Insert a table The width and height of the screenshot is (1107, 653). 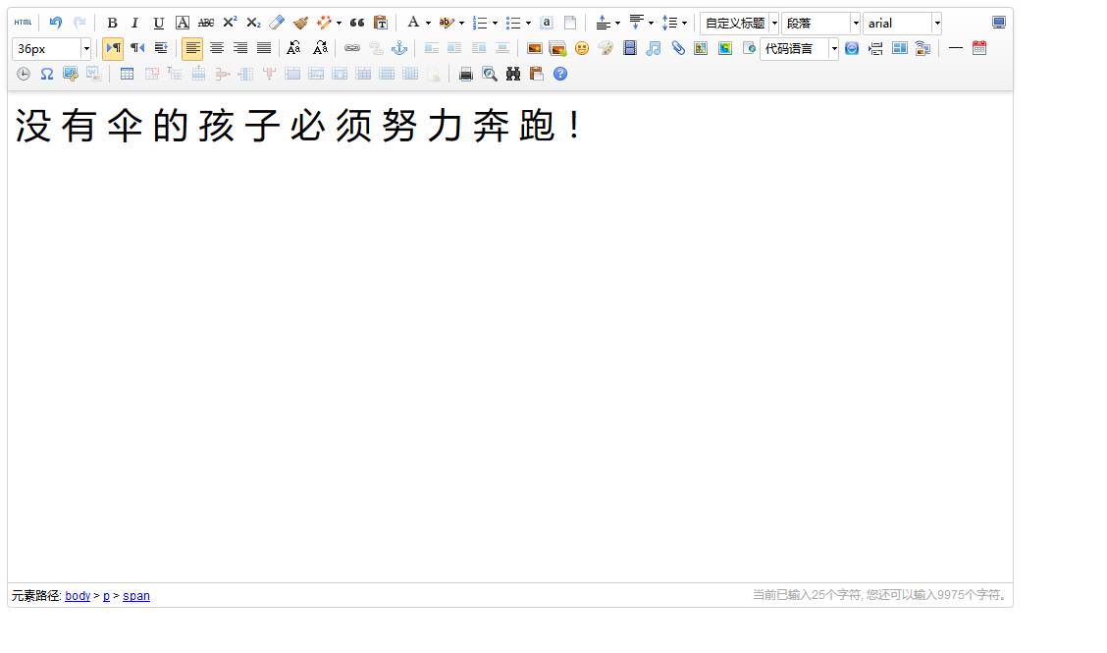click(x=127, y=74)
